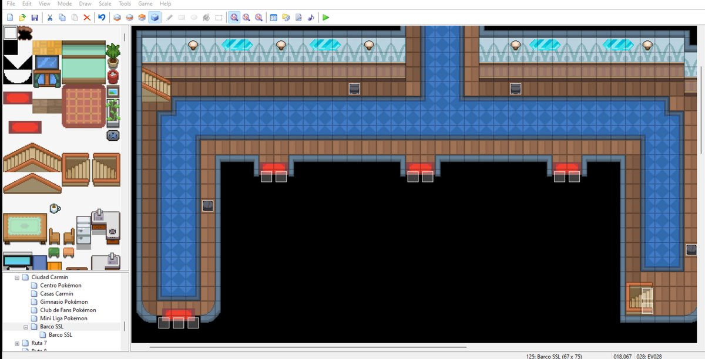Open the Database grid icon

coord(273,18)
